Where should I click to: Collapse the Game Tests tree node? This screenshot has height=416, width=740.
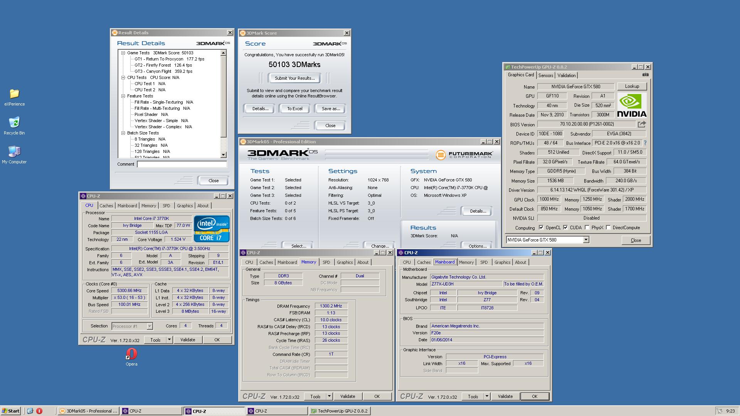point(123,53)
